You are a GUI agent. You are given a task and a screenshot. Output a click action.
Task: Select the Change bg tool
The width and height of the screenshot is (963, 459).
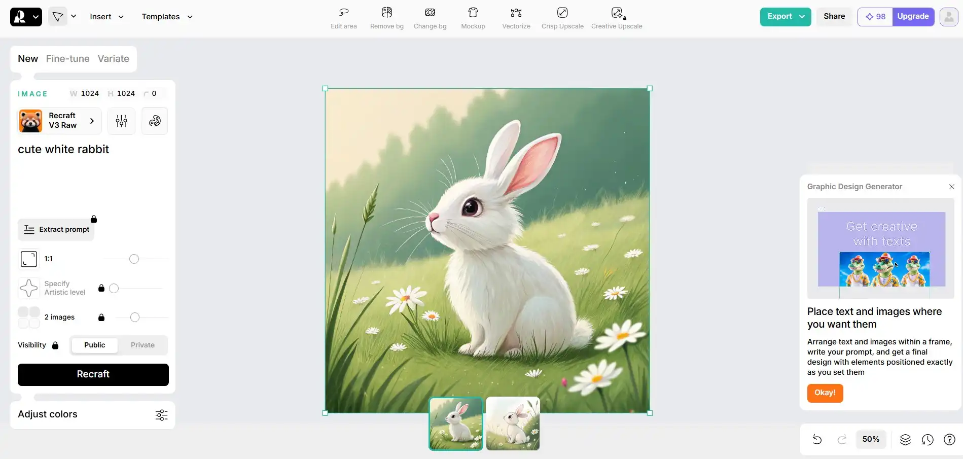pos(430,18)
